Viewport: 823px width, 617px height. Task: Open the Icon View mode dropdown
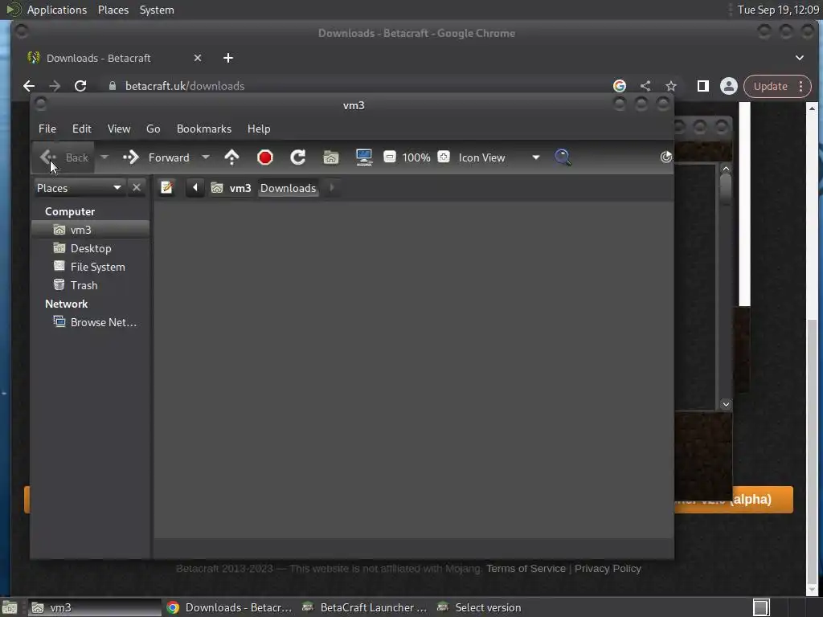click(498, 157)
